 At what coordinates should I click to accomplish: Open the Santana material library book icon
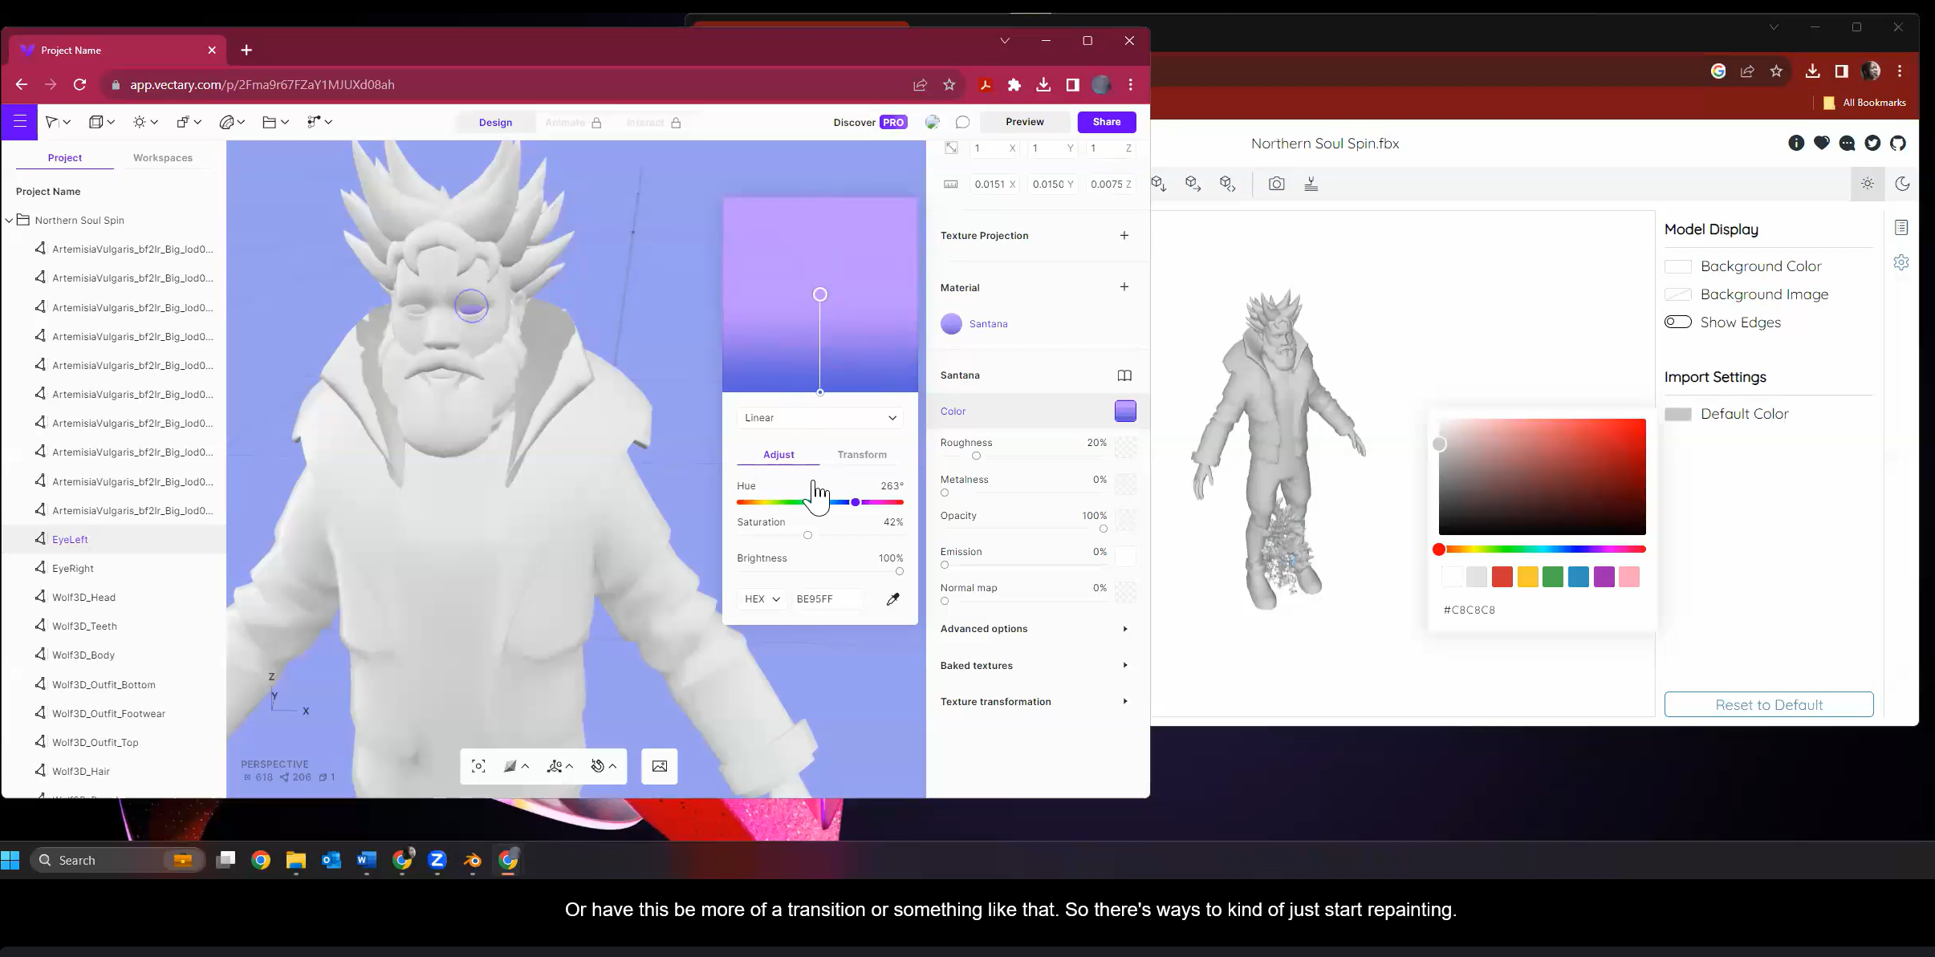[1124, 375]
